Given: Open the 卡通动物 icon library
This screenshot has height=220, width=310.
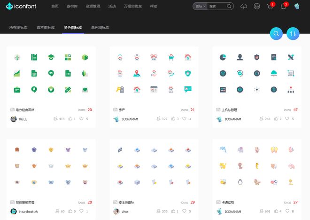Looking at the screenshot, I should click(228, 202).
